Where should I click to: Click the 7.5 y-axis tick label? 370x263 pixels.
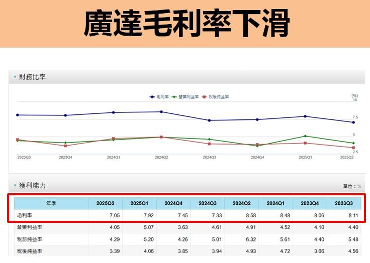click(x=355, y=117)
